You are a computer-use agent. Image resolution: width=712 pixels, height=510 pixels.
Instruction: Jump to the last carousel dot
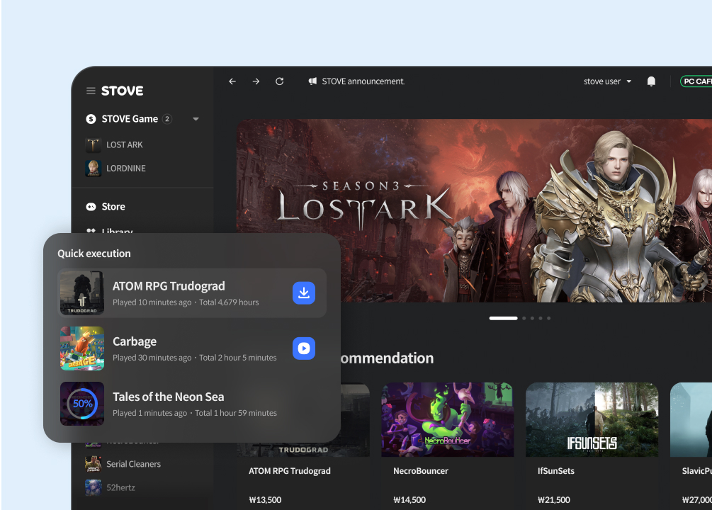pos(549,318)
